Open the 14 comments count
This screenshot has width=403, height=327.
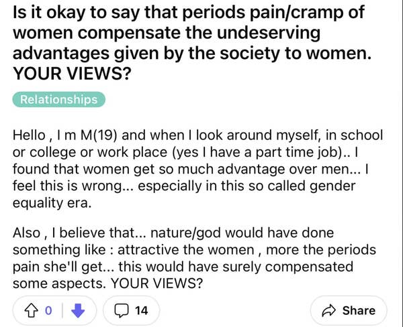pos(141,310)
